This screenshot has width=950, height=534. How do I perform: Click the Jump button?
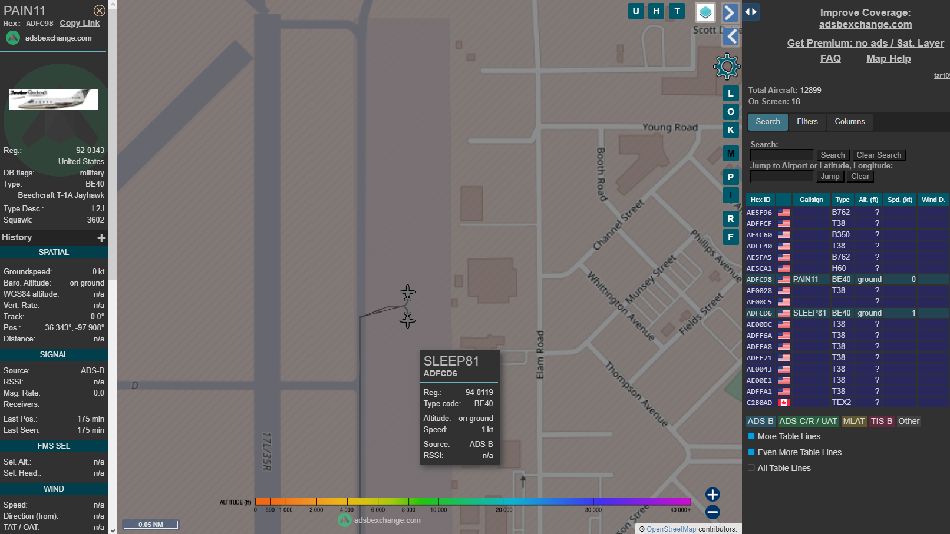[830, 176]
